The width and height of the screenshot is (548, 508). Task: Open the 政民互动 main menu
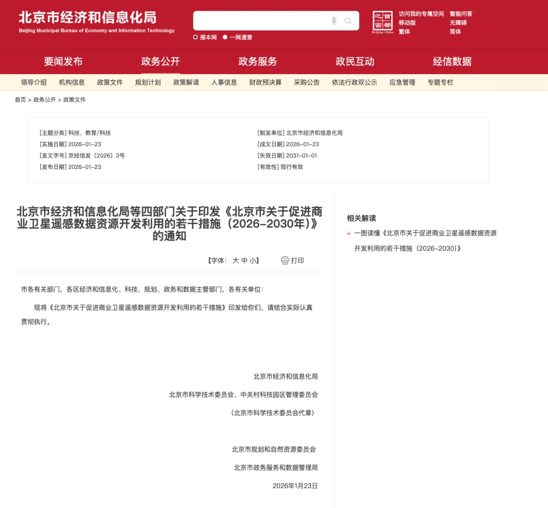[355, 61]
